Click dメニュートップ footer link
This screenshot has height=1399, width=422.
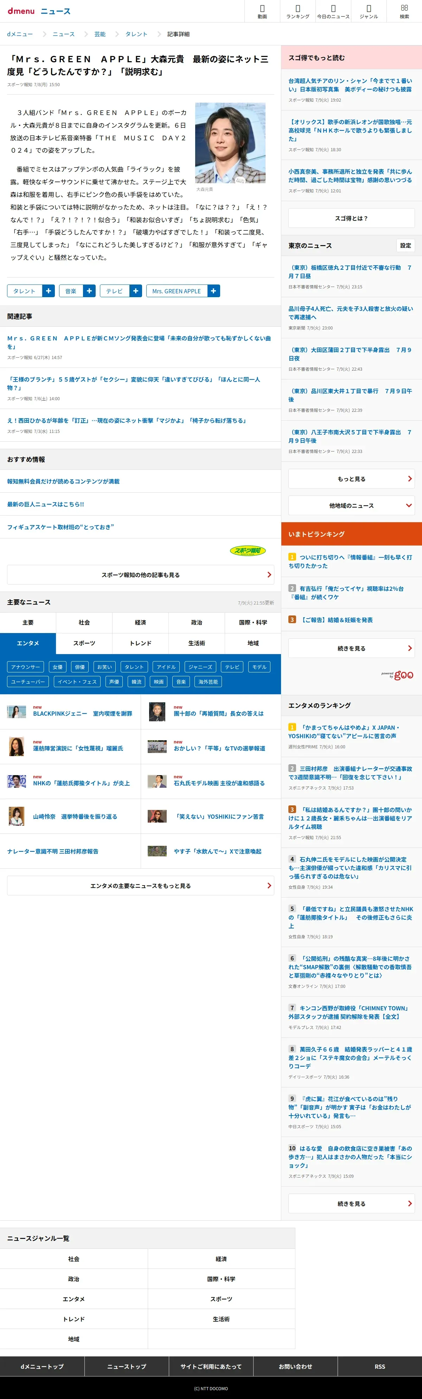click(x=42, y=1366)
